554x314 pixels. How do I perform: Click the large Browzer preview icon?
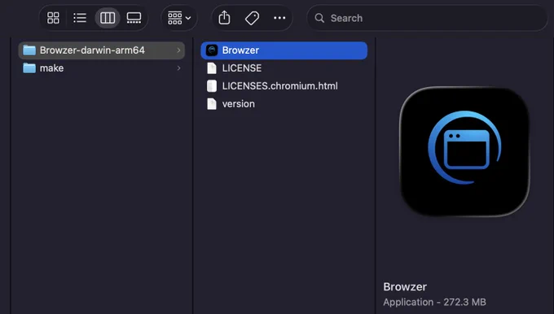tap(464, 151)
